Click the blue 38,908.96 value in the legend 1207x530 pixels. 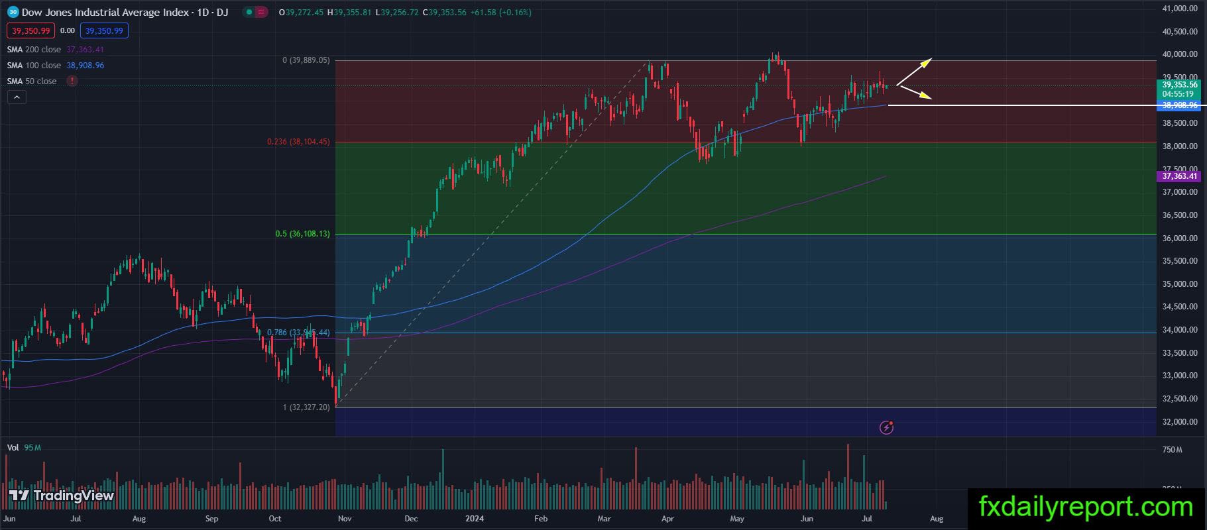[85, 65]
